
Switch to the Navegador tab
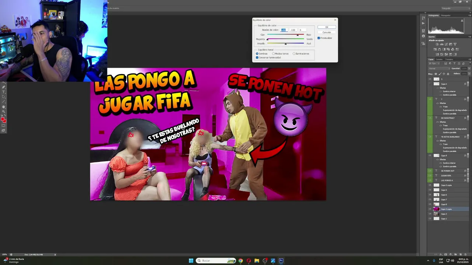pyautogui.click(x=446, y=15)
